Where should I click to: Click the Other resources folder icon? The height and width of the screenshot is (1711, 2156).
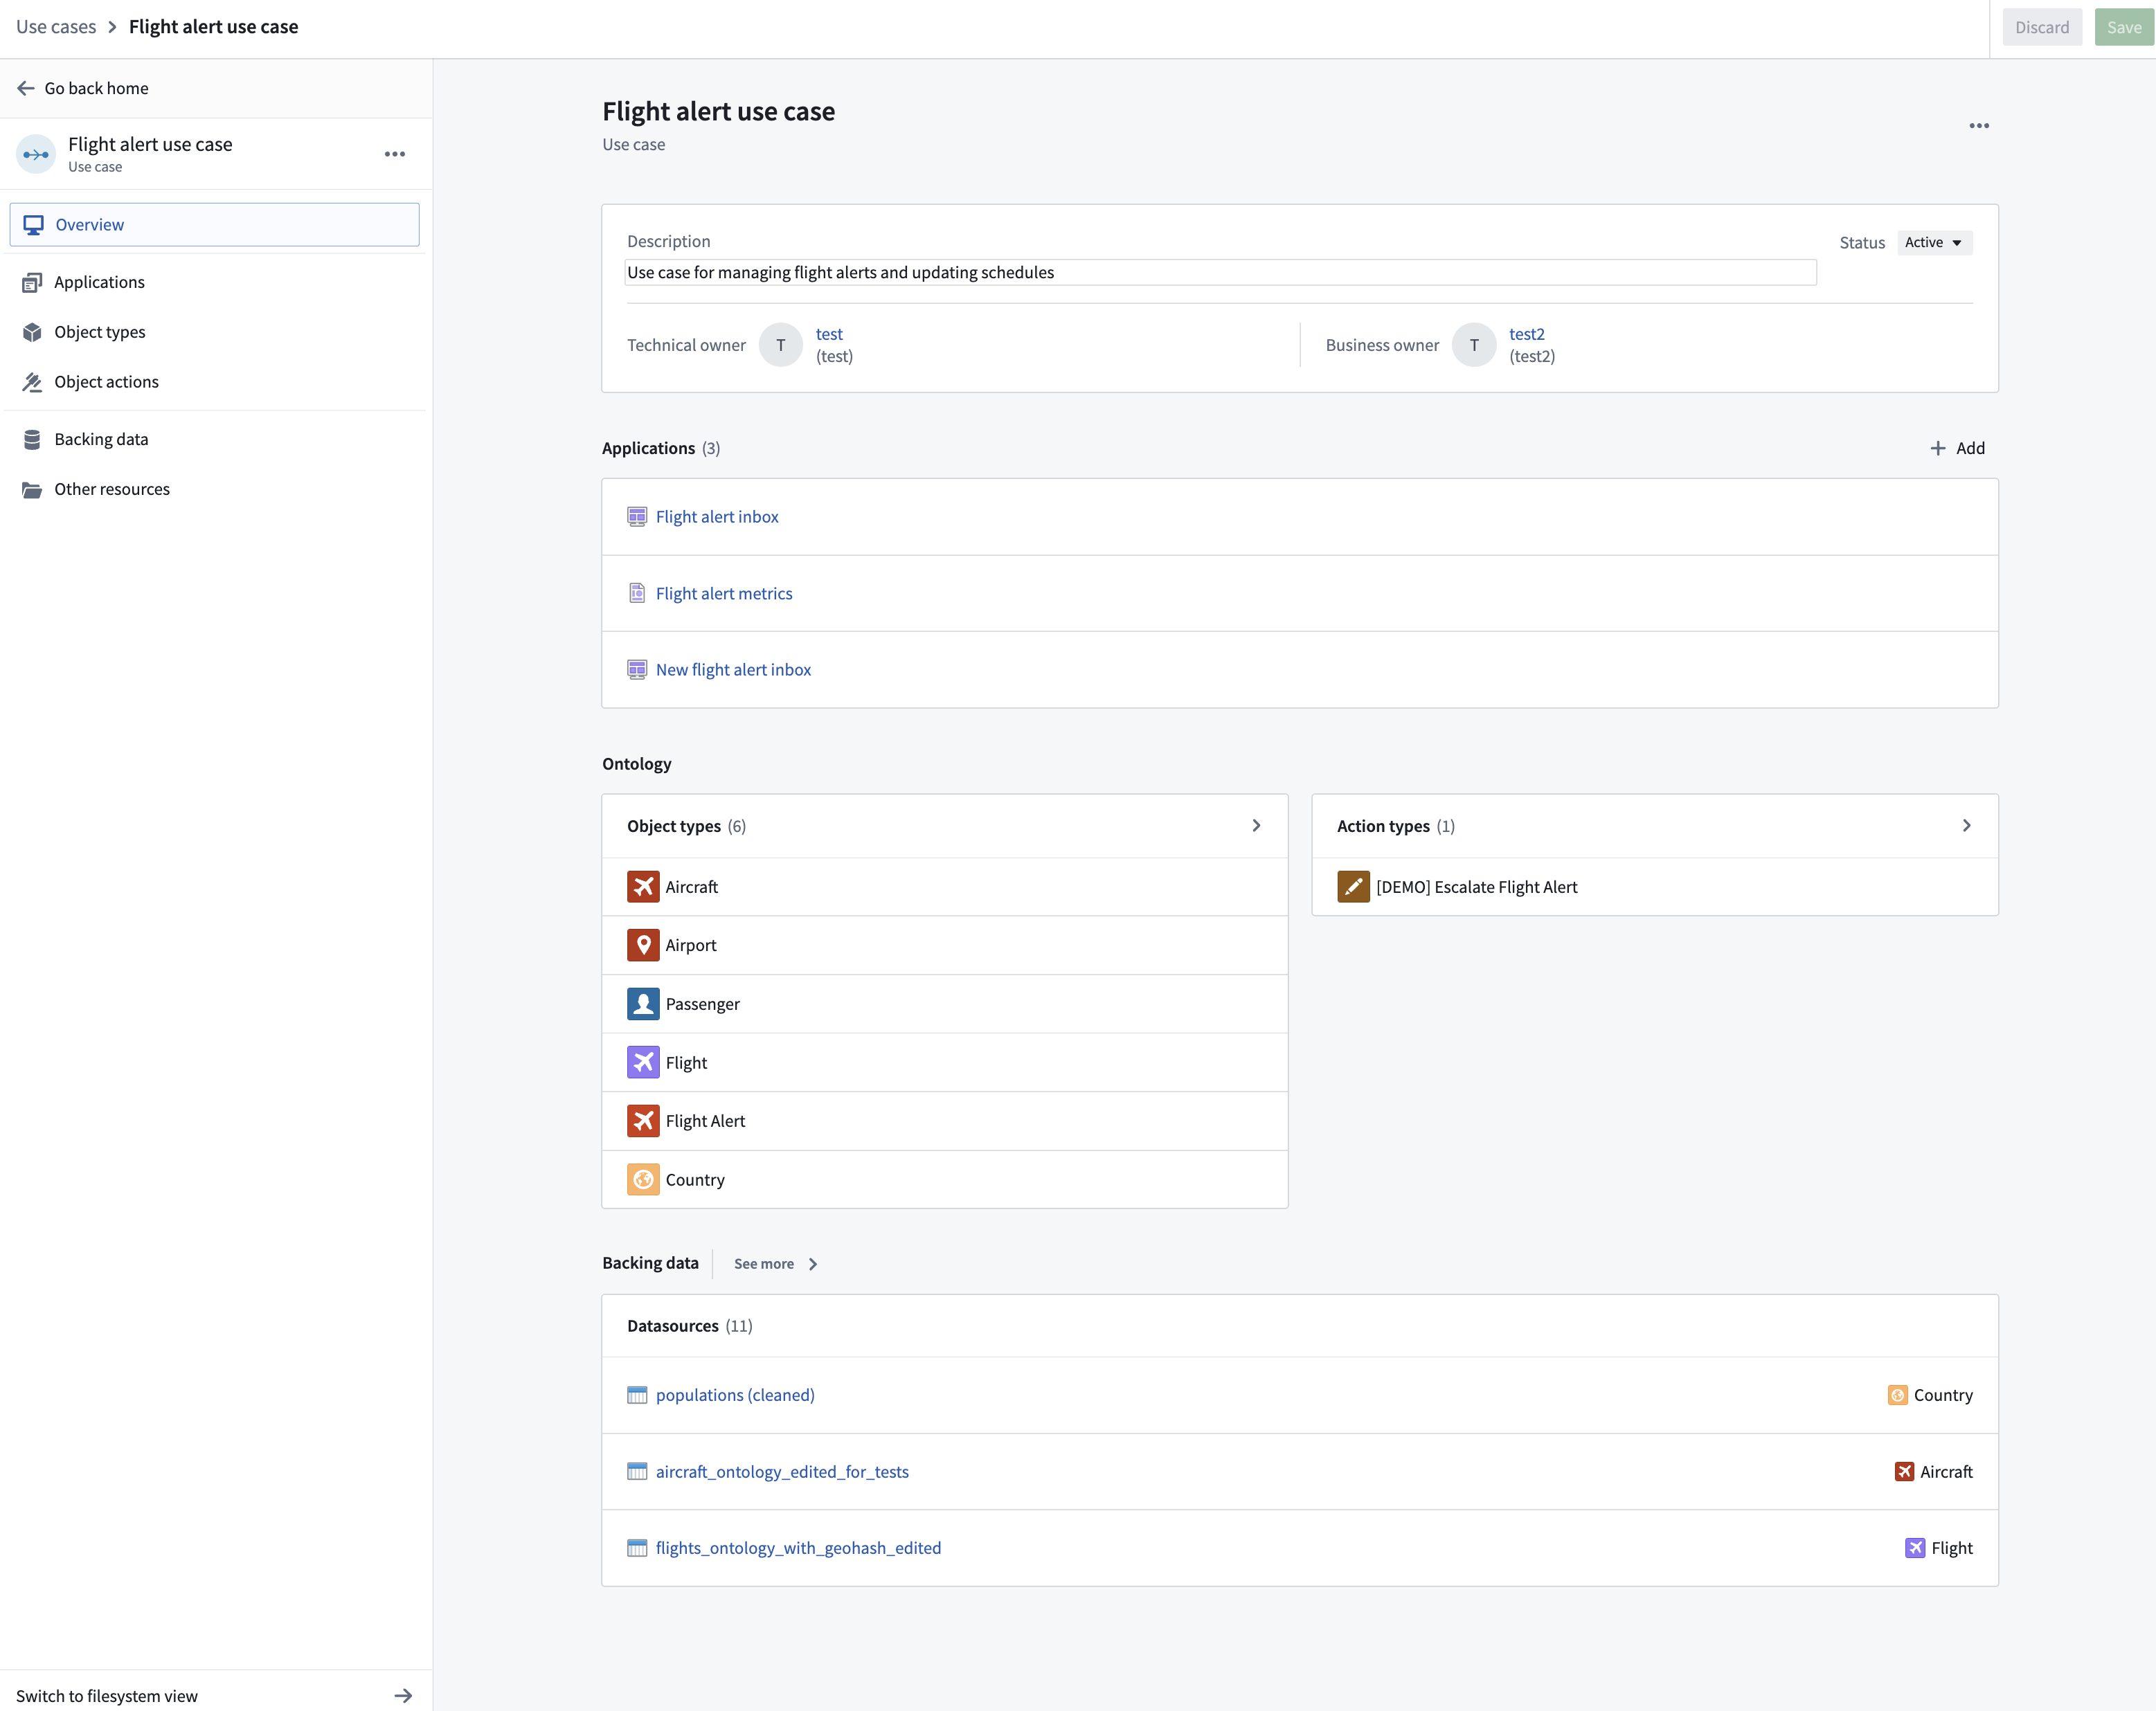coord(32,490)
